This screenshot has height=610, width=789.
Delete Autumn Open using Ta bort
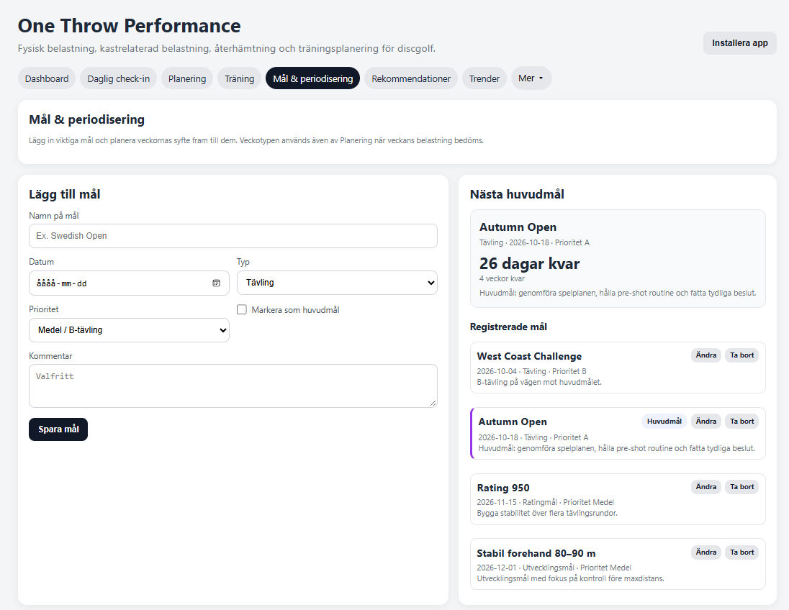(x=741, y=422)
